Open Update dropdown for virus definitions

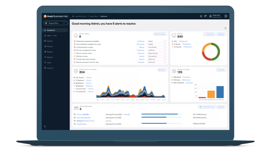click(157, 44)
